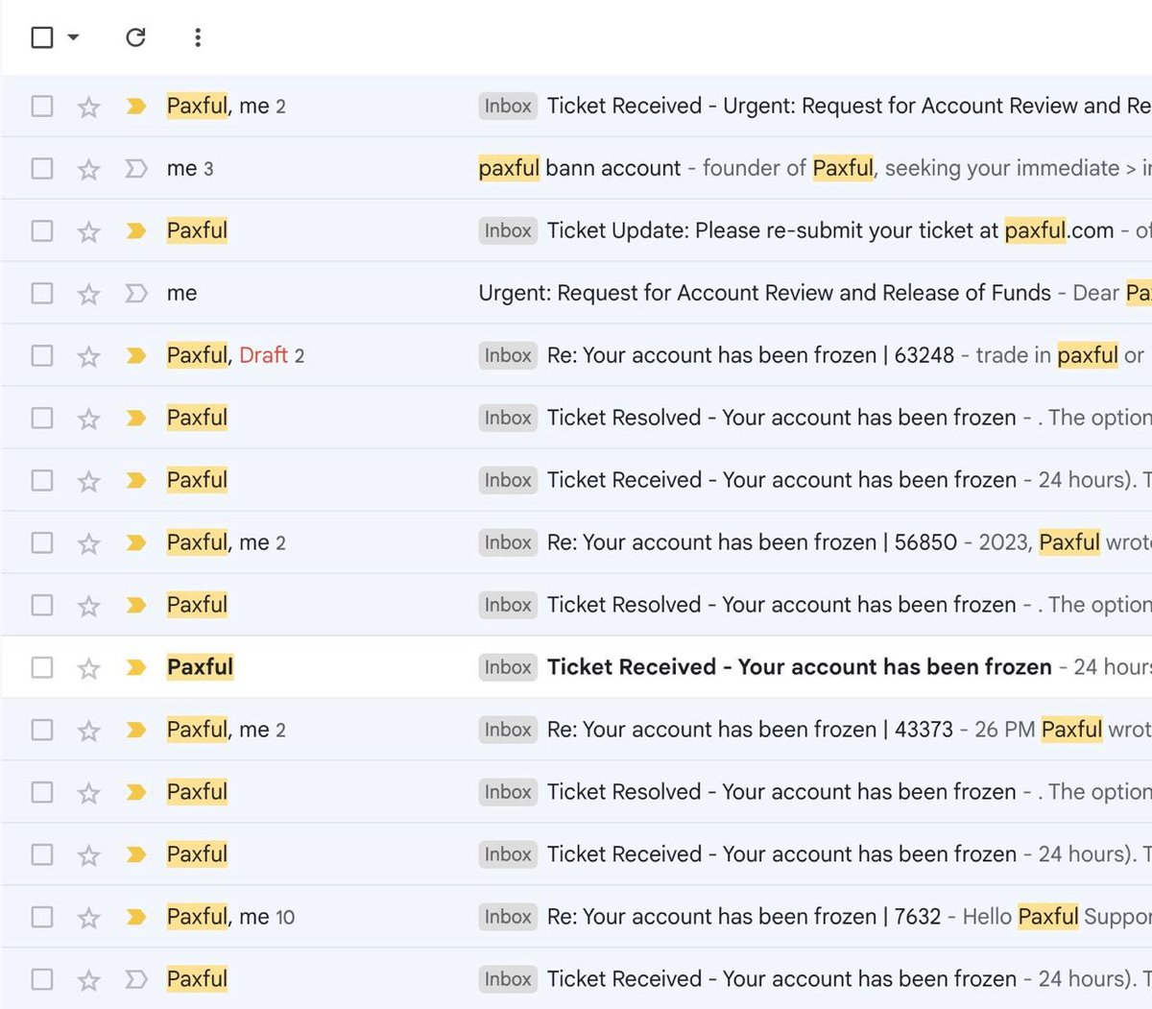Image resolution: width=1152 pixels, height=1009 pixels.
Task: Select checkbox for 'Ticket Received - Urgent: Request' email
Action: point(42,106)
